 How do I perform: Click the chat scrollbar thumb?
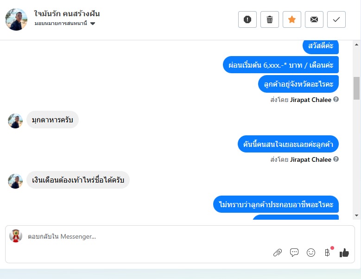pyautogui.click(x=357, y=88)
